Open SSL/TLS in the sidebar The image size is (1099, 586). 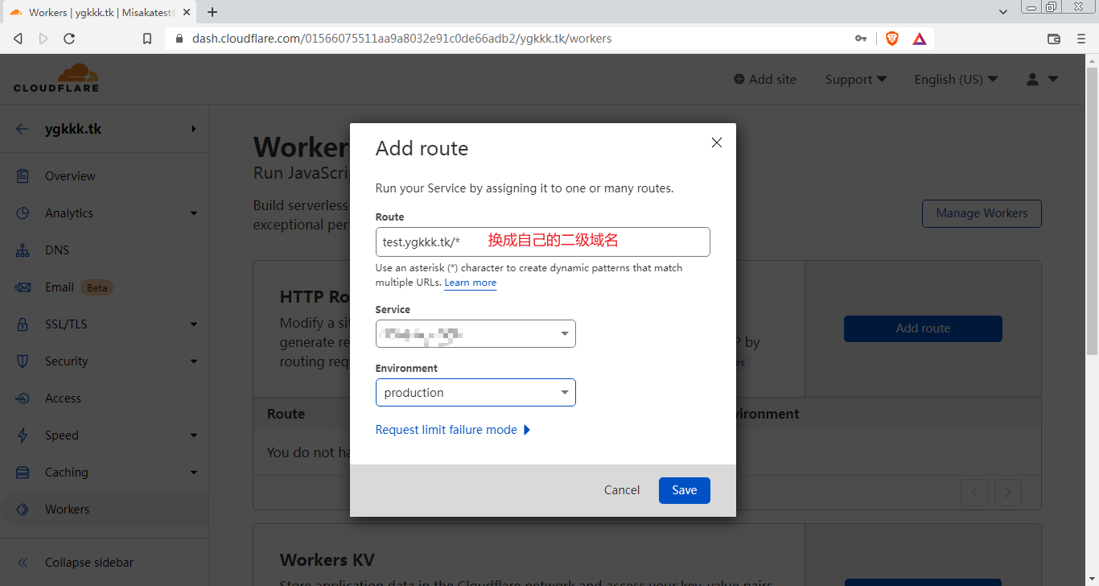click(66, 324)
